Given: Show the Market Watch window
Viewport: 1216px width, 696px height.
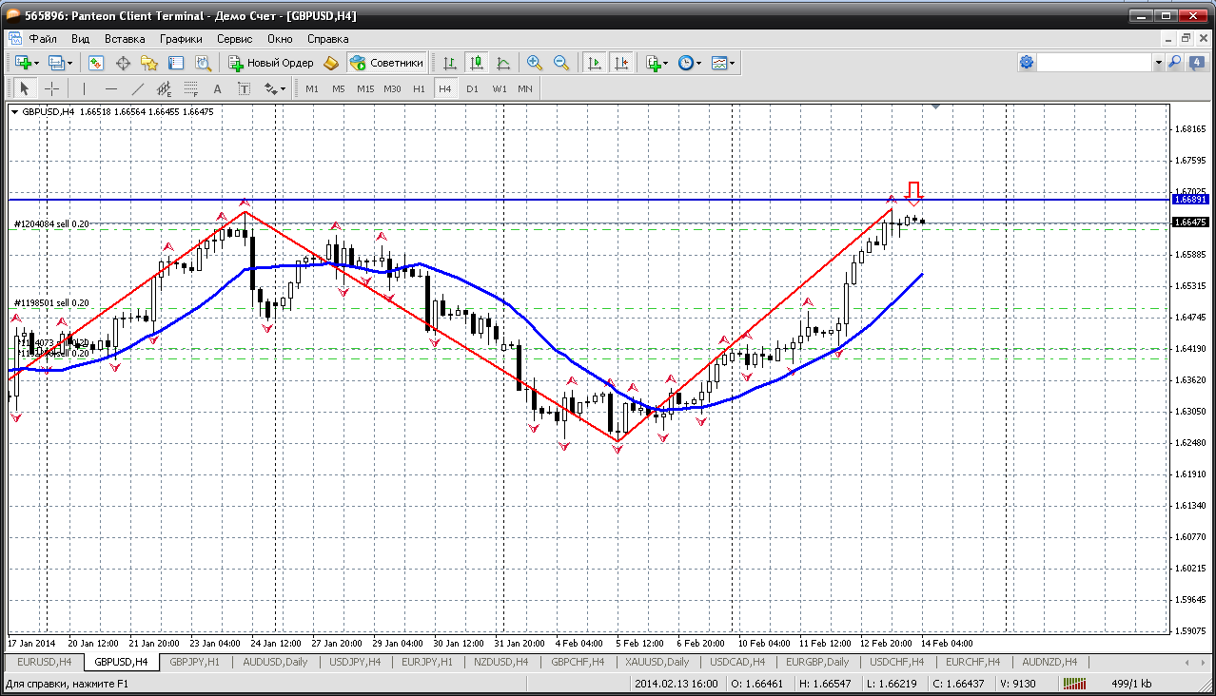Looking at the screenshot, I should (96, 63).
